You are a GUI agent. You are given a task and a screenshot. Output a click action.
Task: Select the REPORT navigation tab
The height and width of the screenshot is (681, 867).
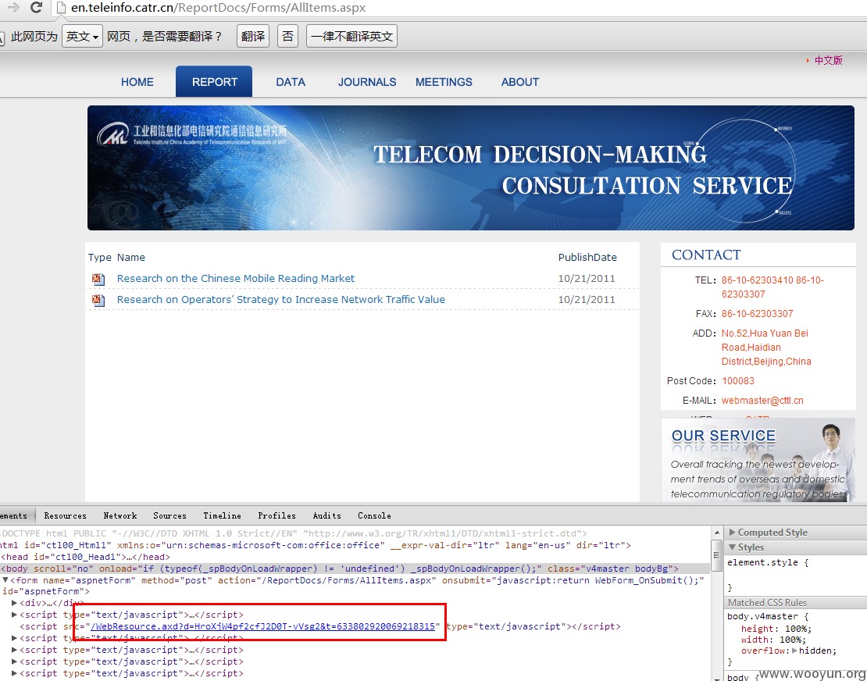[215, 82]
